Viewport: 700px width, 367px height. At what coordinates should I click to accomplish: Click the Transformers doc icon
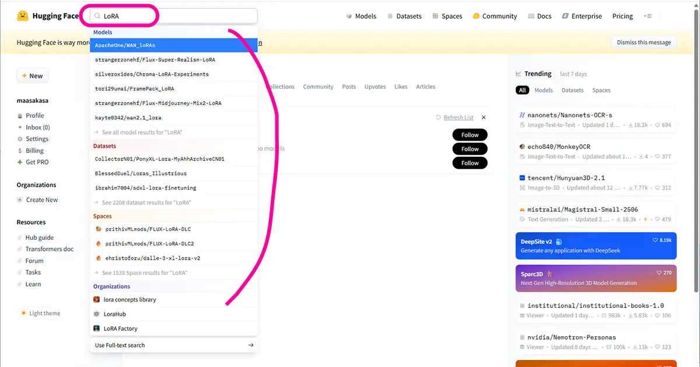20,249
